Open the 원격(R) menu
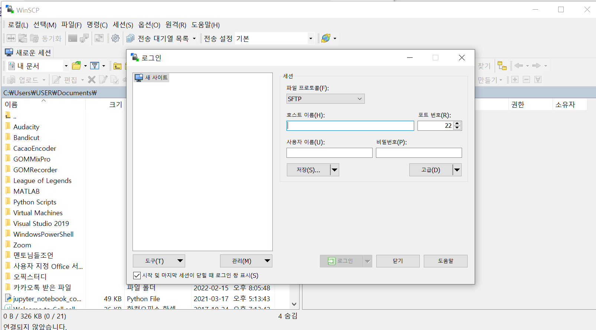The height and width of the screenshot is (330, 596). (176, 25)
